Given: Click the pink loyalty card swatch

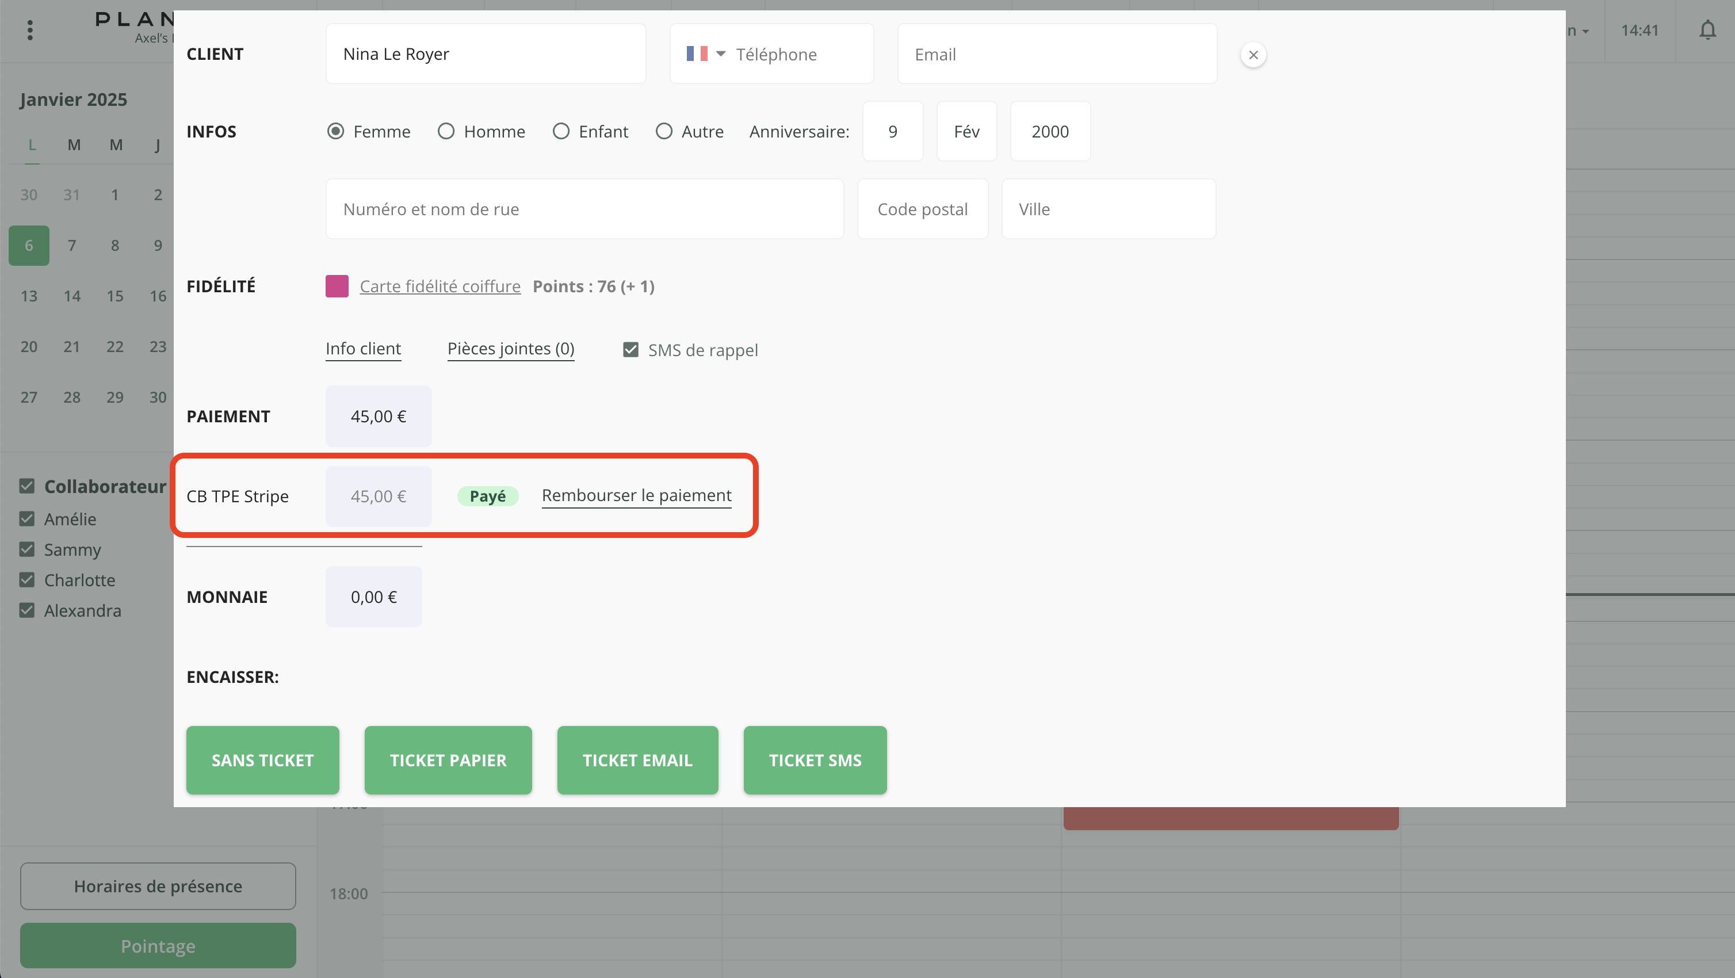Looking at the screenshot, I should click(337, 286).
